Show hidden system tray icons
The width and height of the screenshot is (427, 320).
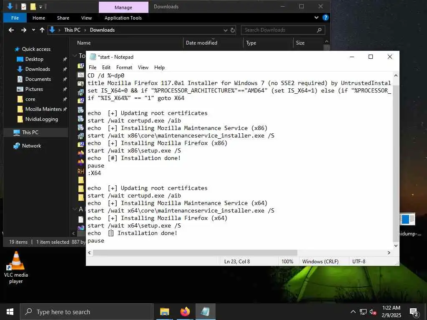click(353, 312)
